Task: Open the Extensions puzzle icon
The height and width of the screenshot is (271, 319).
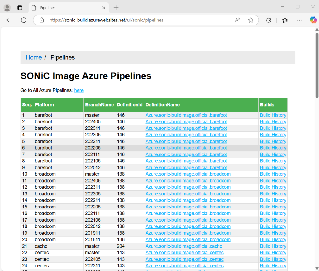Action: pyautogui.click(x=268, y=20)
